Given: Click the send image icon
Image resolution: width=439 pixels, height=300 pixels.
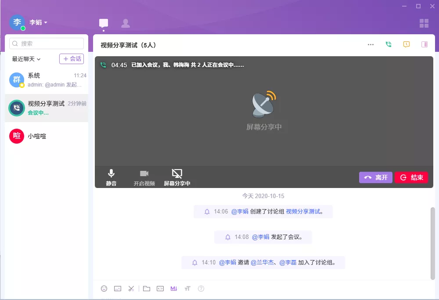Looking at the screenshot, I should tap(118, 289).
